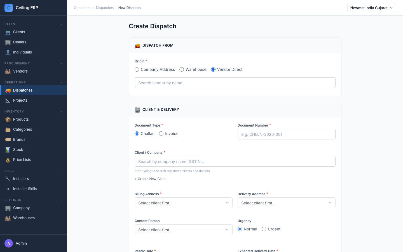403x252 pixels.
Task: Open Individuals via its person icon
Action: 8,52
